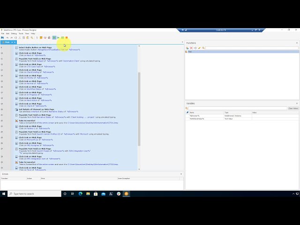
Task: Select the %AttributeValue% variable row
Action: 242,119
